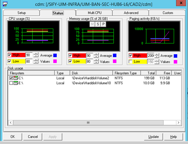
Task: Select the \Device\HarddiskVolume10 disk entry
Action: pyautogui.click(x=92, y=83)
